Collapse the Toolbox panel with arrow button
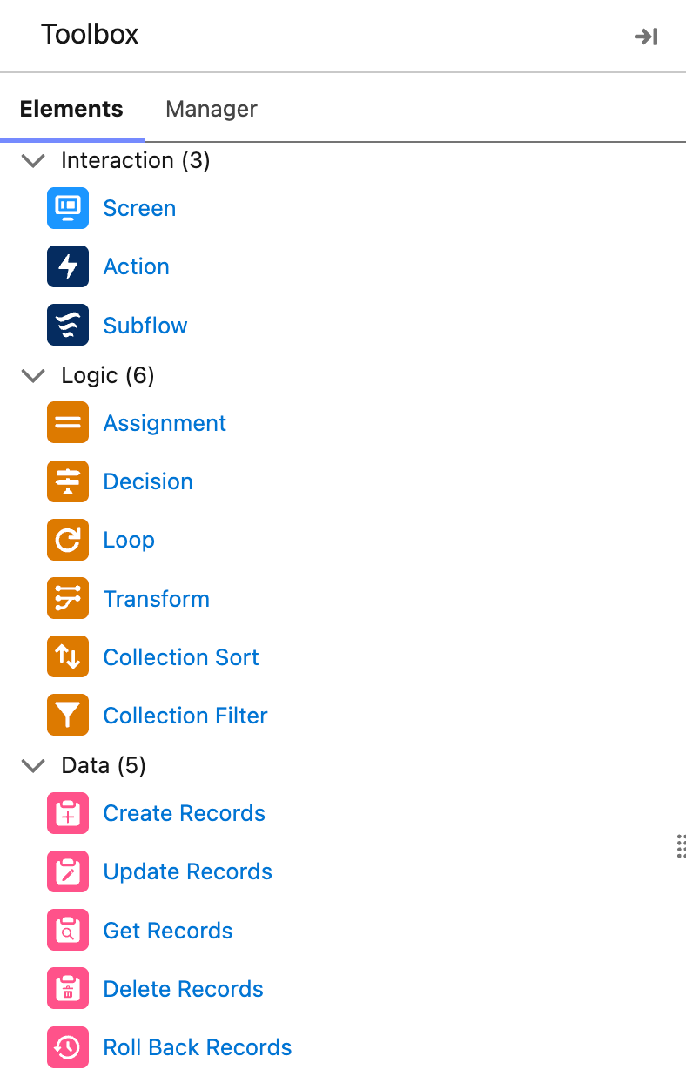 tap(646, 37)
